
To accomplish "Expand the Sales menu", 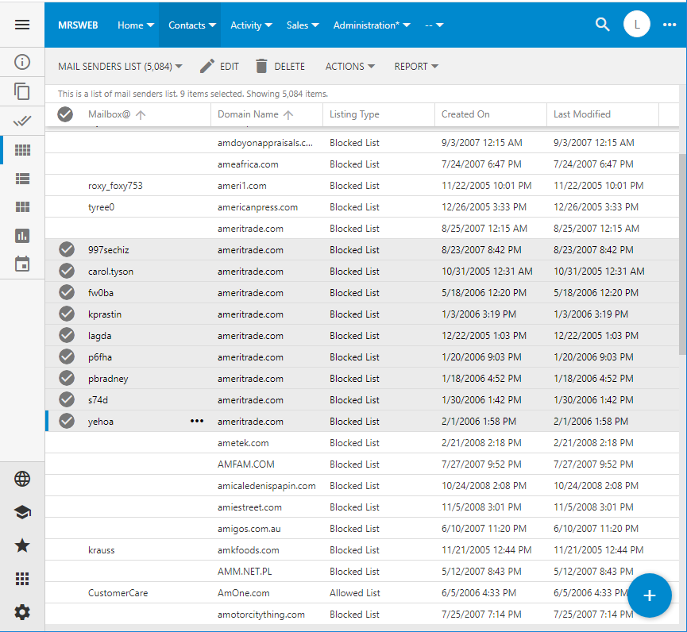I will pos(303,25).
